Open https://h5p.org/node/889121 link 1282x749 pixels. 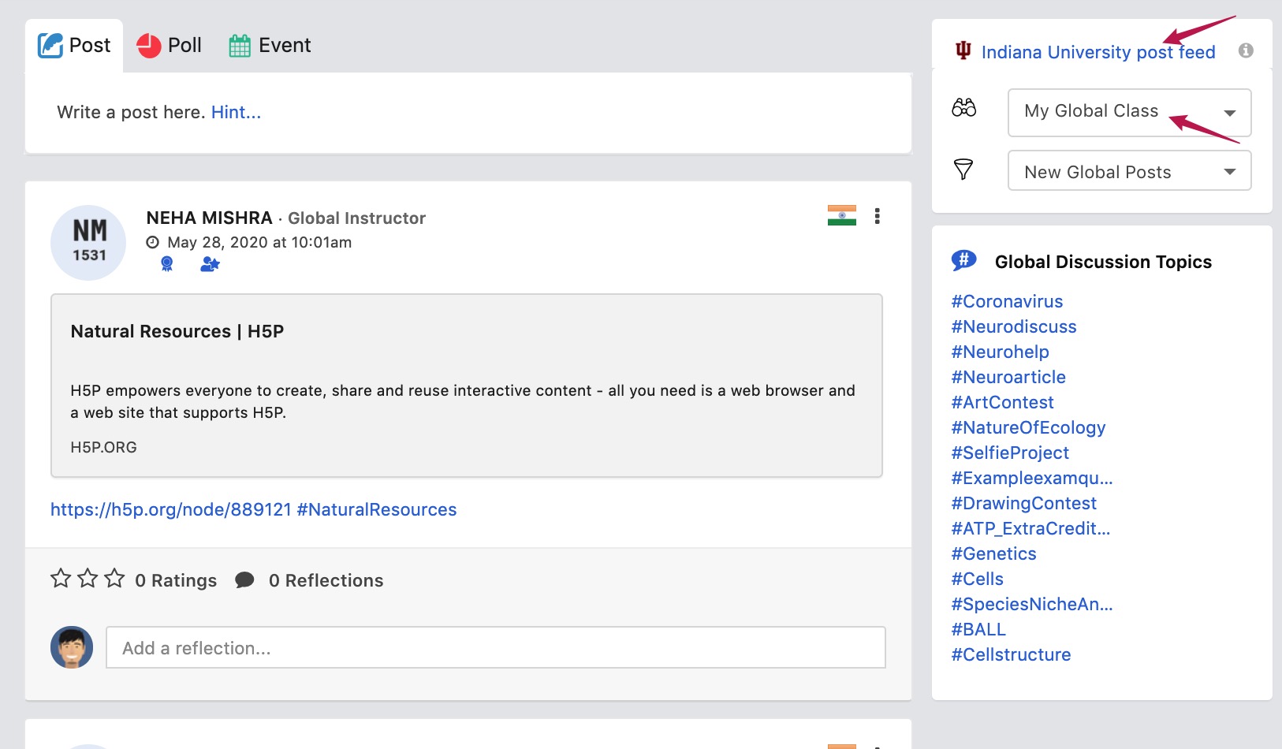pos(171,509)
